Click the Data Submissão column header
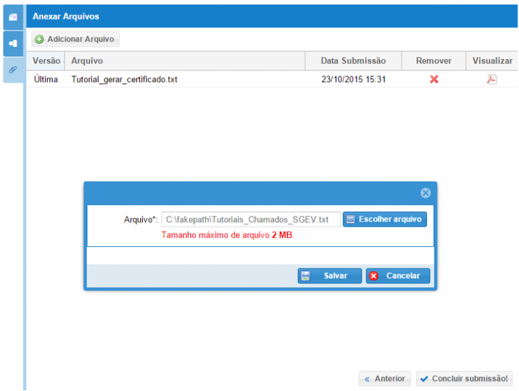This screenshot has width=519, height=391. coord(353,61)
